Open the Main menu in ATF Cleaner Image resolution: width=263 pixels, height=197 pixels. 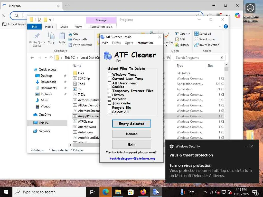(105, 43)
